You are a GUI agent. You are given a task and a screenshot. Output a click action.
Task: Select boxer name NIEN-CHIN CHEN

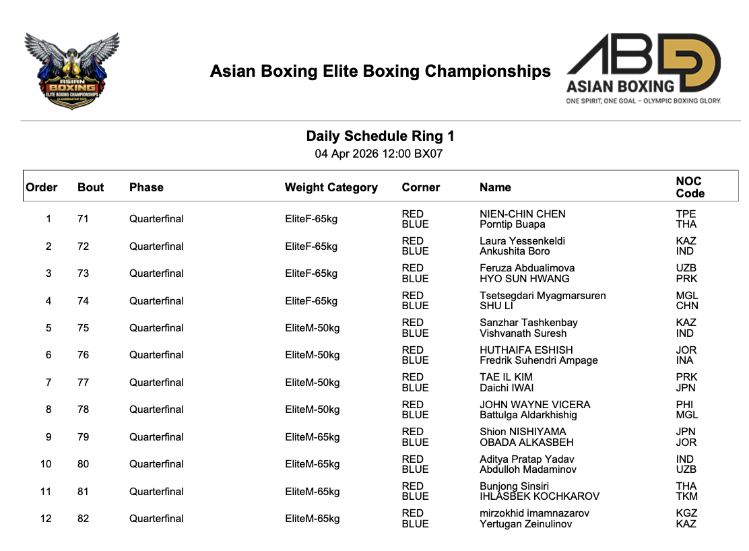point(522,214)
